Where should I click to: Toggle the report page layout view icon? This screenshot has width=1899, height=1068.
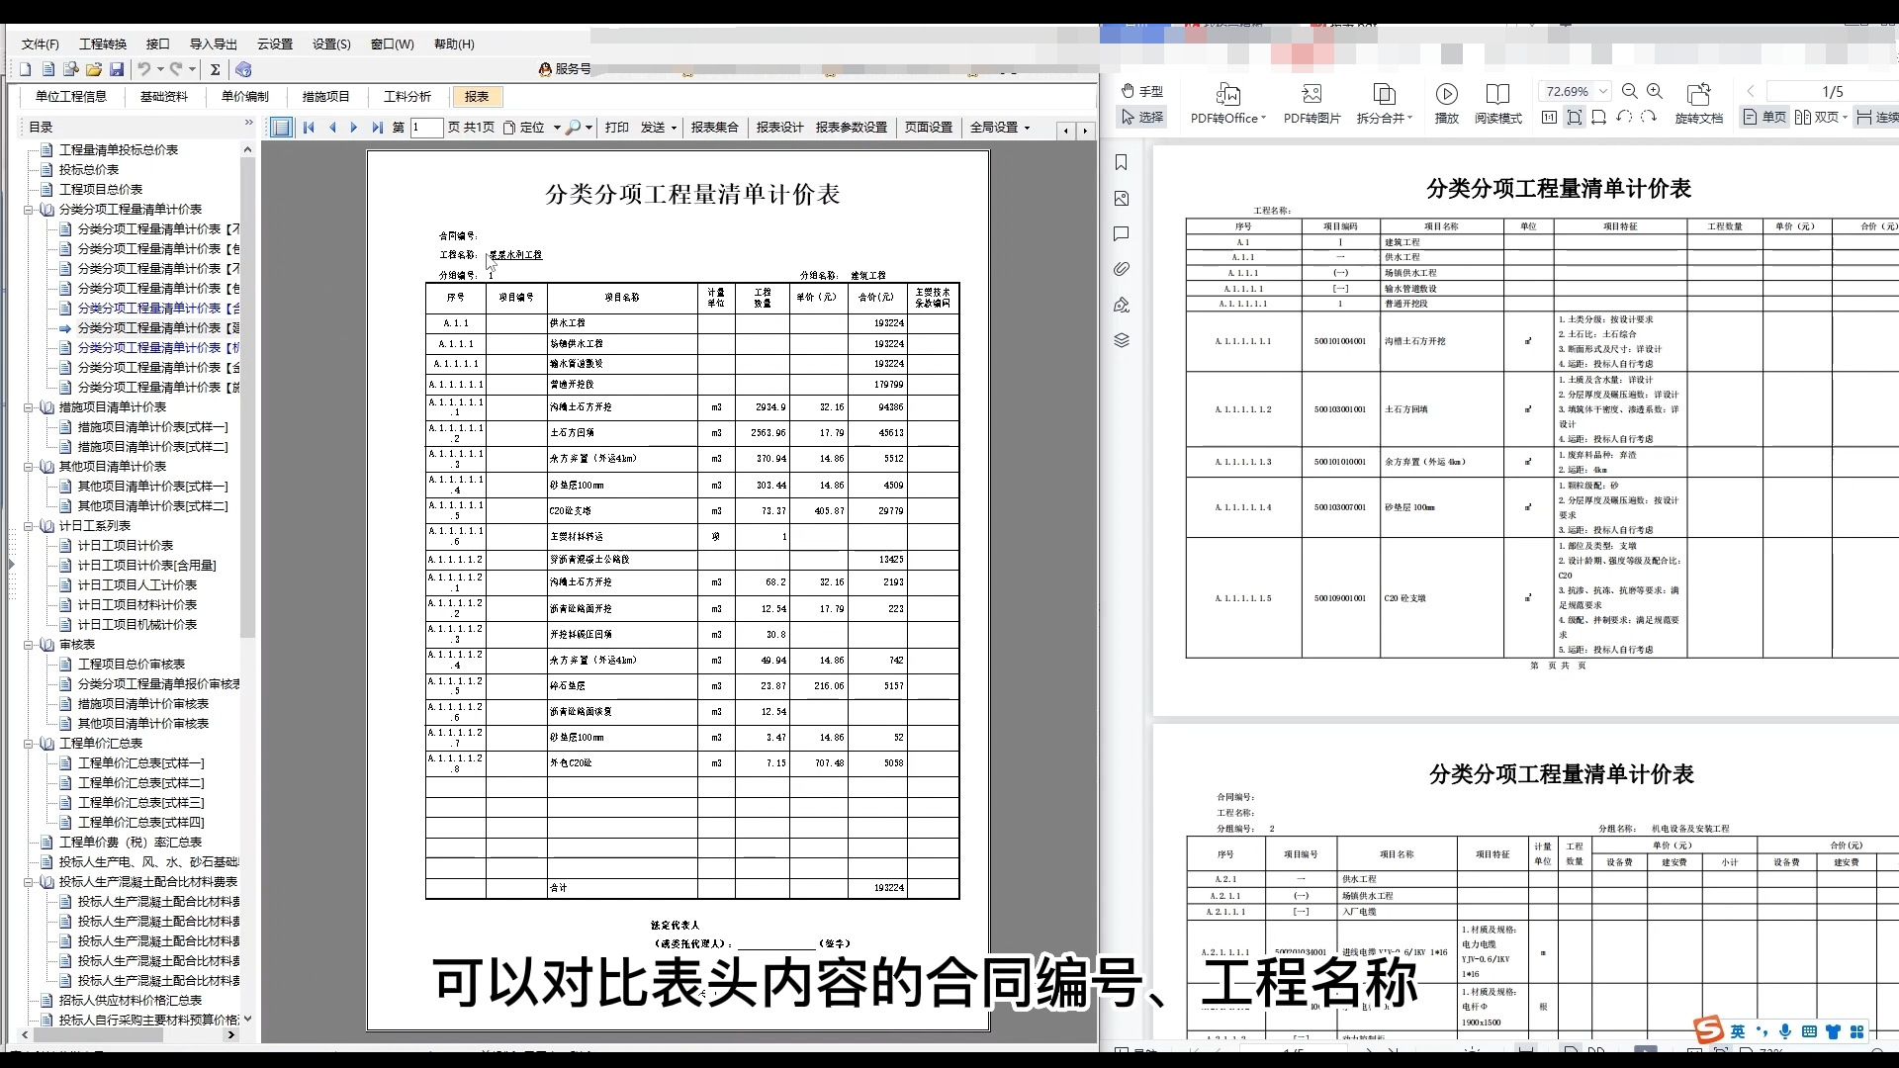(281, 128)
